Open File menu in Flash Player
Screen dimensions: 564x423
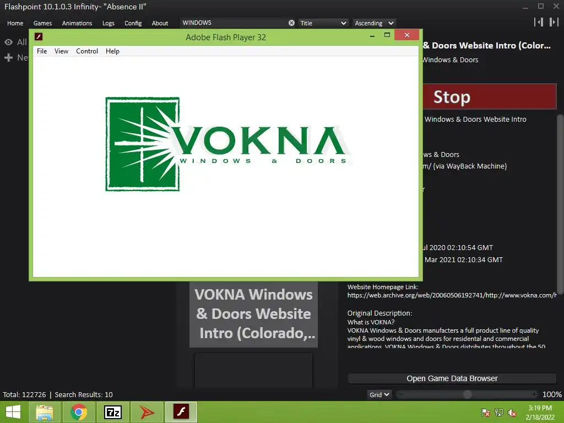coord(42,51)
